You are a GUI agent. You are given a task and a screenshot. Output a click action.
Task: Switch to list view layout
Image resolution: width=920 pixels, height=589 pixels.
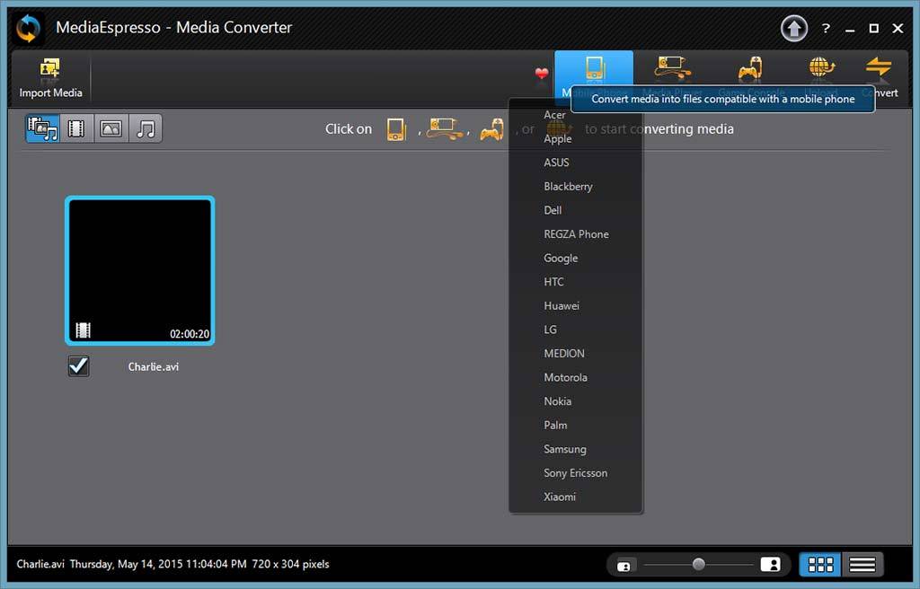(862, 565)
